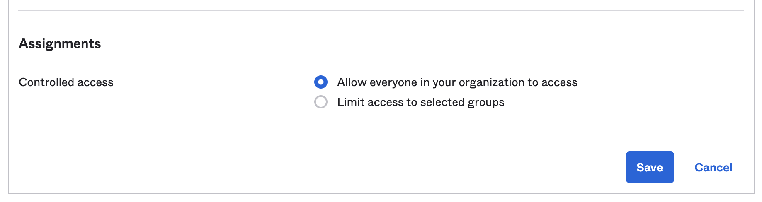The width and height of the screenshot is (762, 202).
Task: Click the Cancel link
Action: 713,167
